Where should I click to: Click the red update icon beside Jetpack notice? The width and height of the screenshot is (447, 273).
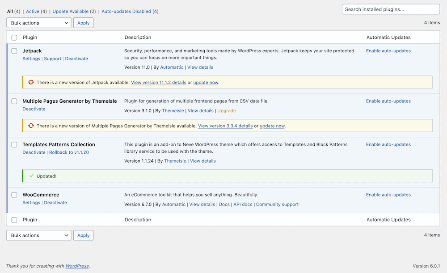point(30,82)
